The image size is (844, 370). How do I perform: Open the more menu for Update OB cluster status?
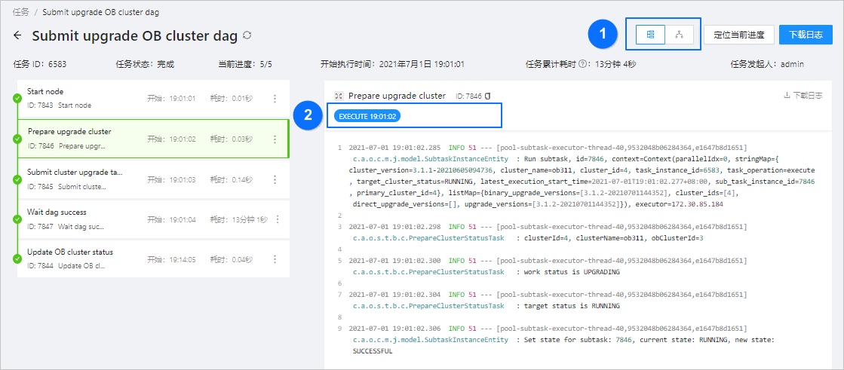click(275, 258)
